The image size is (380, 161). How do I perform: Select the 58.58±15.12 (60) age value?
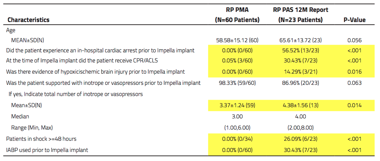point(237,40)
